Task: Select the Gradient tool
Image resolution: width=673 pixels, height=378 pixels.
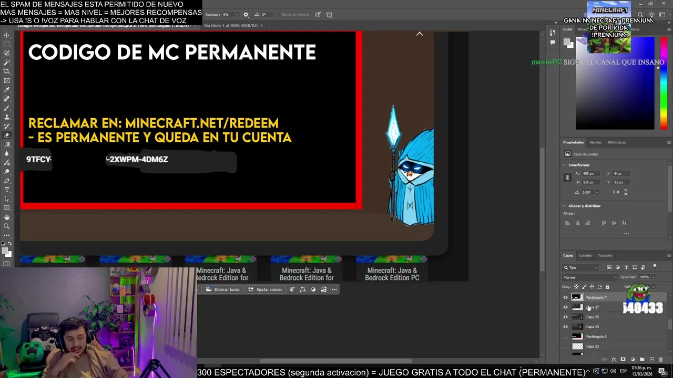Action: tap(7, 144)
